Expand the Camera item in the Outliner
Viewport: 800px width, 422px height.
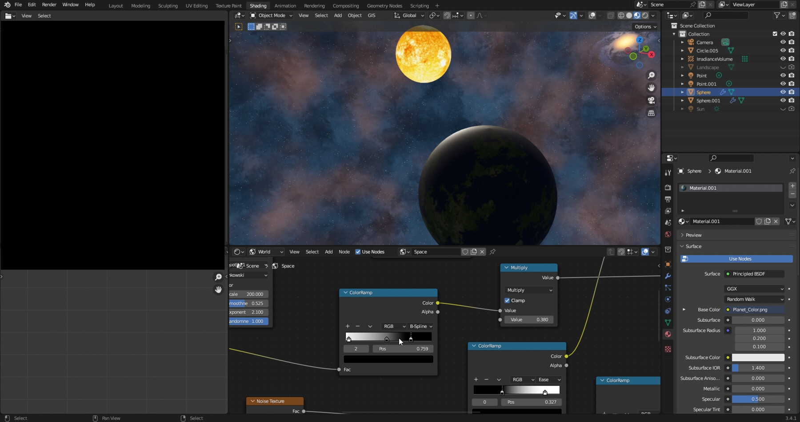point(682,43)
